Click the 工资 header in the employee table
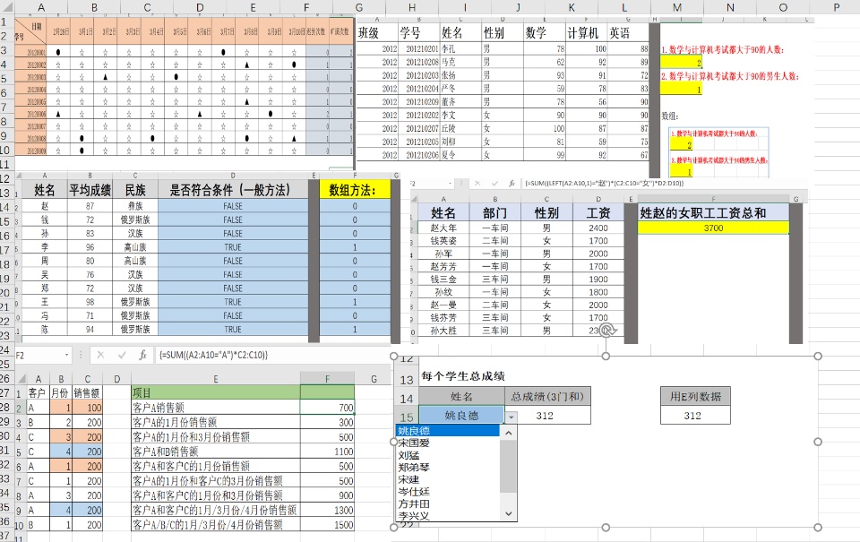The height and width of the screenshot is (542, 860). [598, 213]
